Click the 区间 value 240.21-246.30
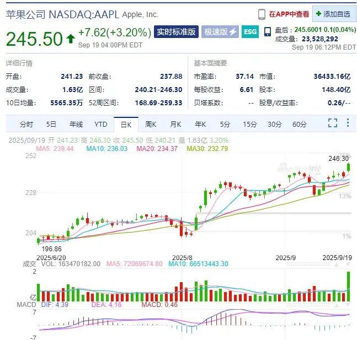The width and height of the screenshot is (357, 340). [158, 90]
